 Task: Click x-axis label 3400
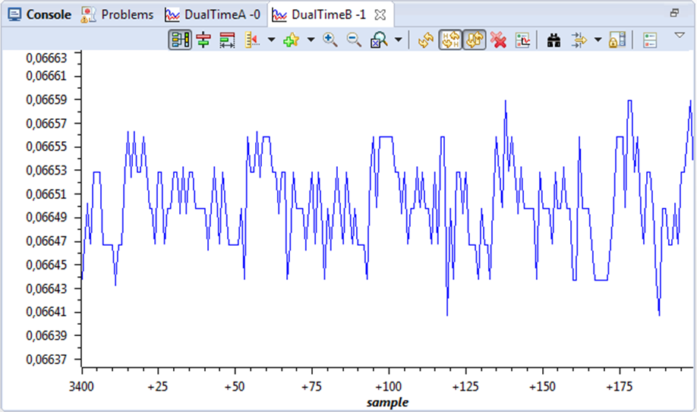81,387
